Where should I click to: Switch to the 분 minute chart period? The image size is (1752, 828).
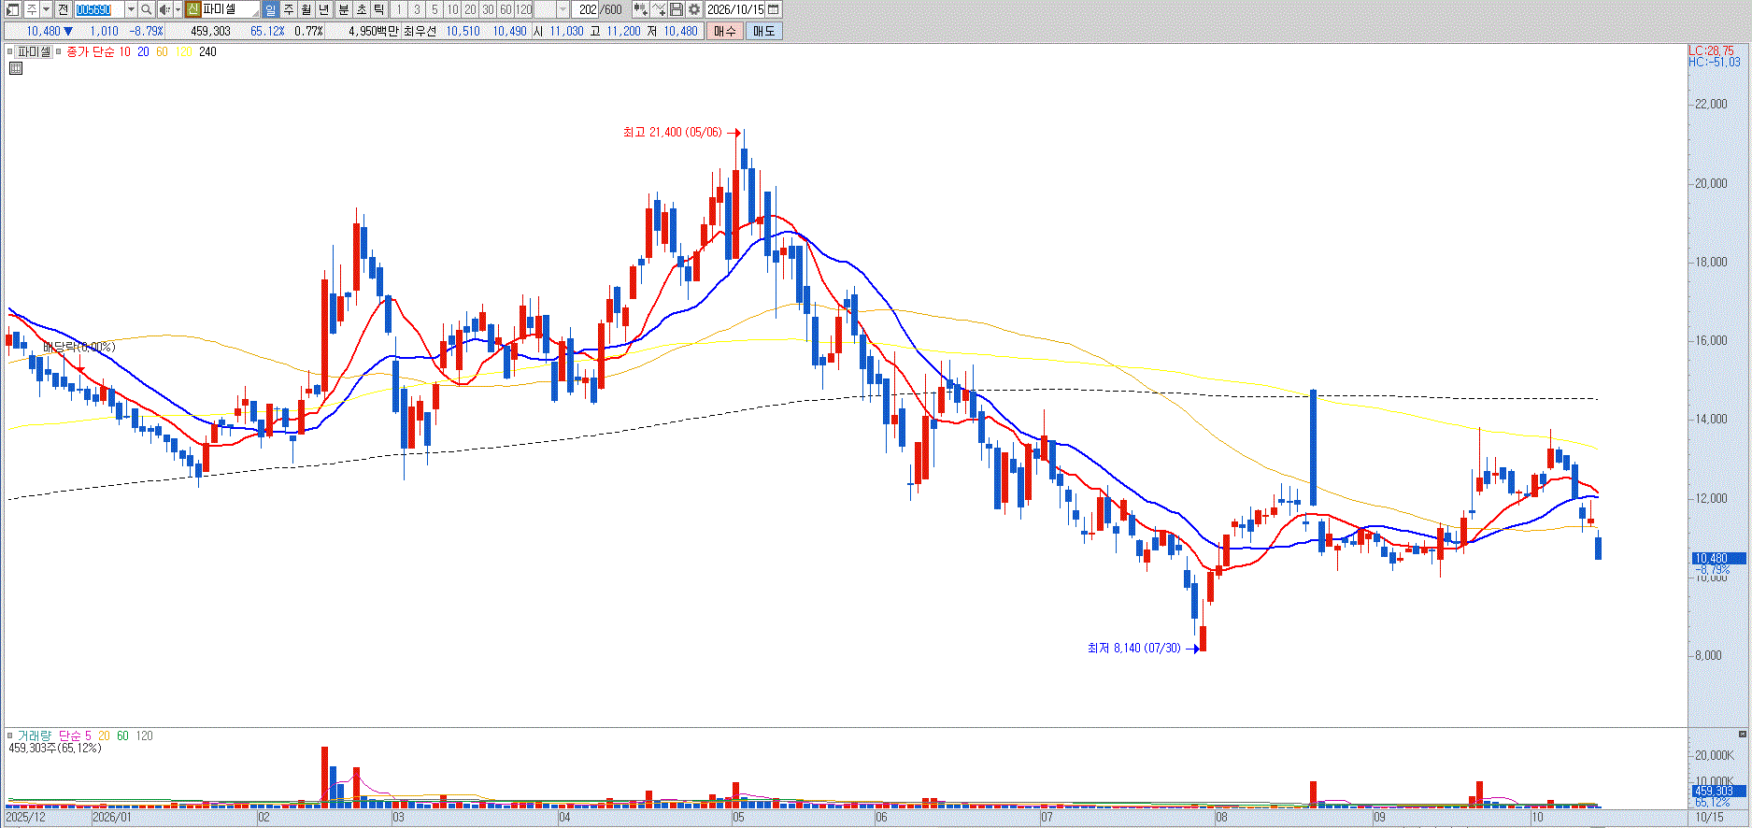pos(343,9)
